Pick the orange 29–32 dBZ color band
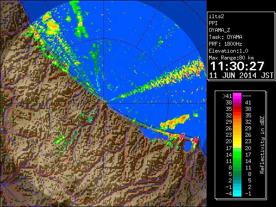 (237, 122)
